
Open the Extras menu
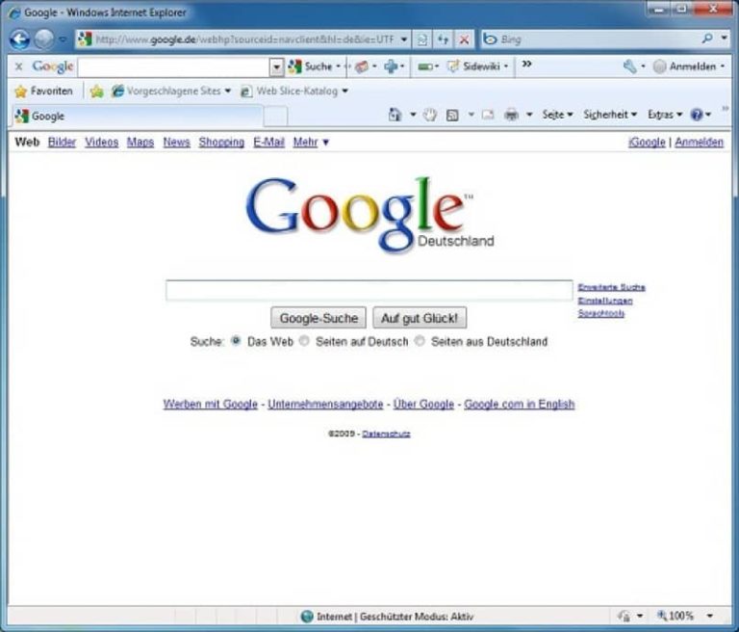(x=665, y=115)
